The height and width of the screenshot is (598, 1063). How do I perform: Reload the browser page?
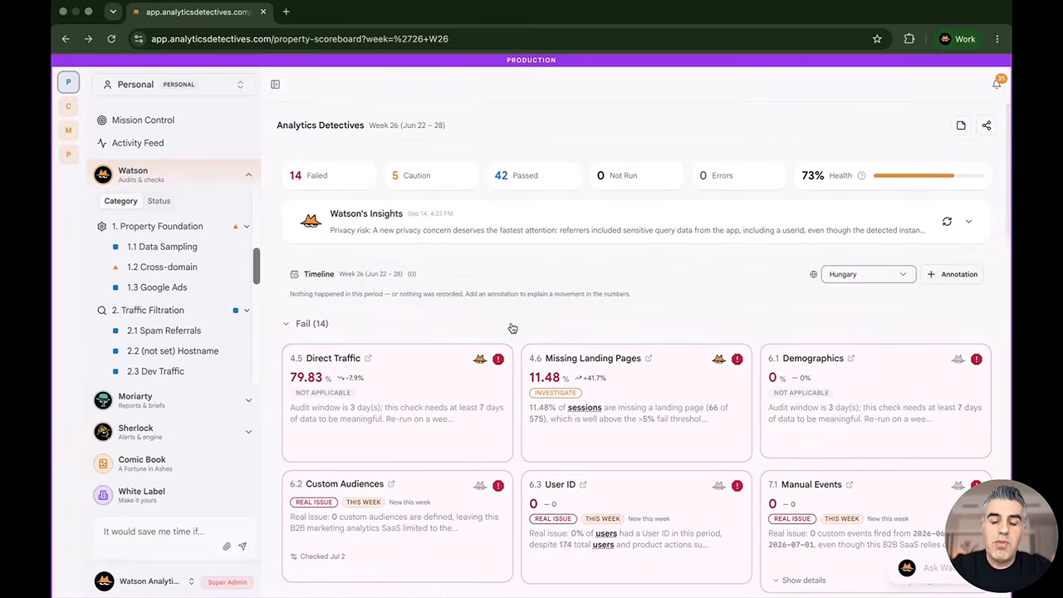[x=111, y=39]
